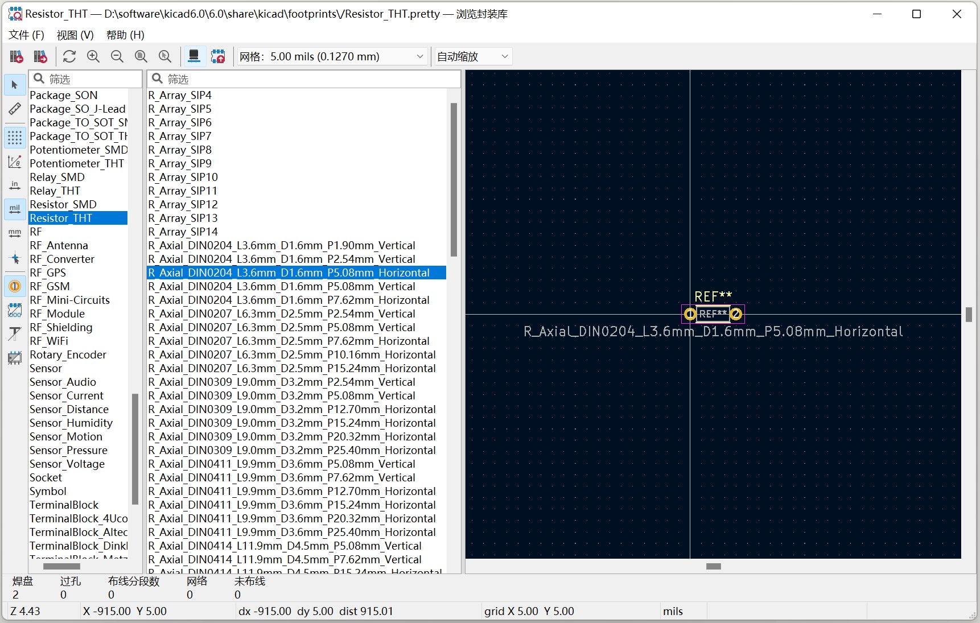Switch units to millimeters
The height and width of the screenshot is (623, 980).
coord(15,233)
